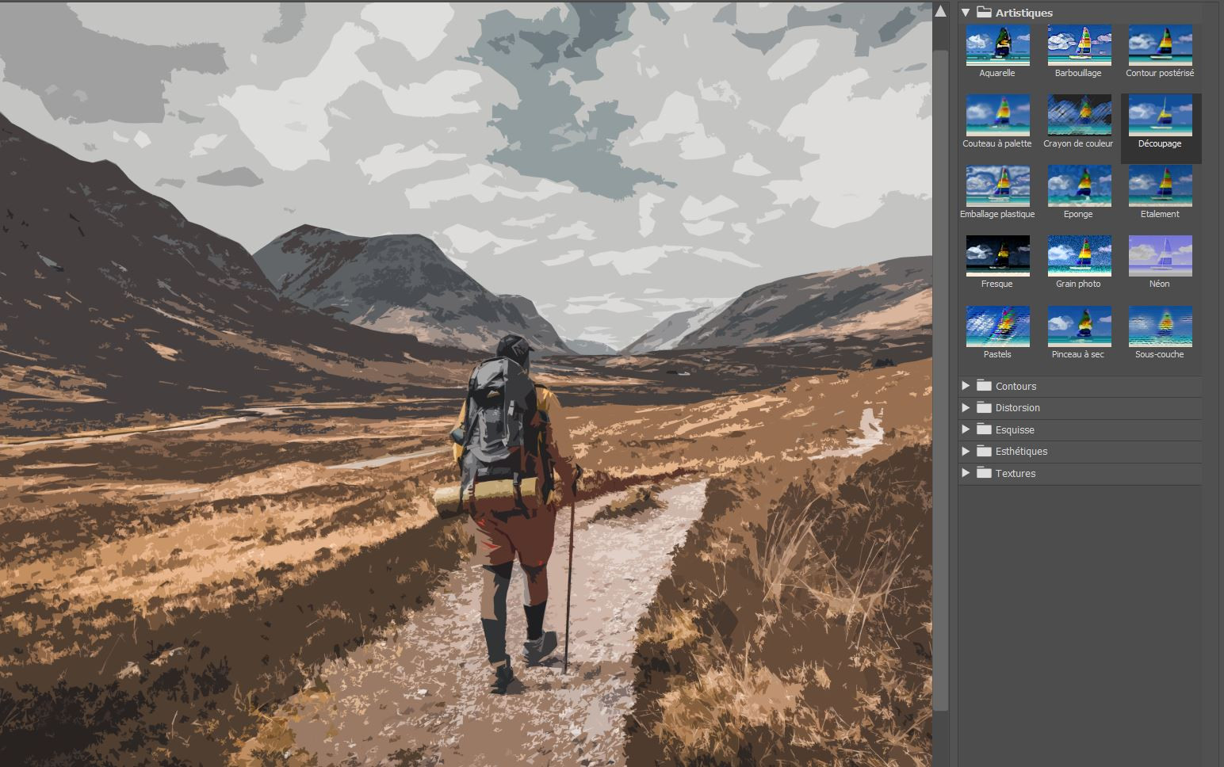
Task: Click the preview scrollbar up arrow
Action: tap(940, 11)
